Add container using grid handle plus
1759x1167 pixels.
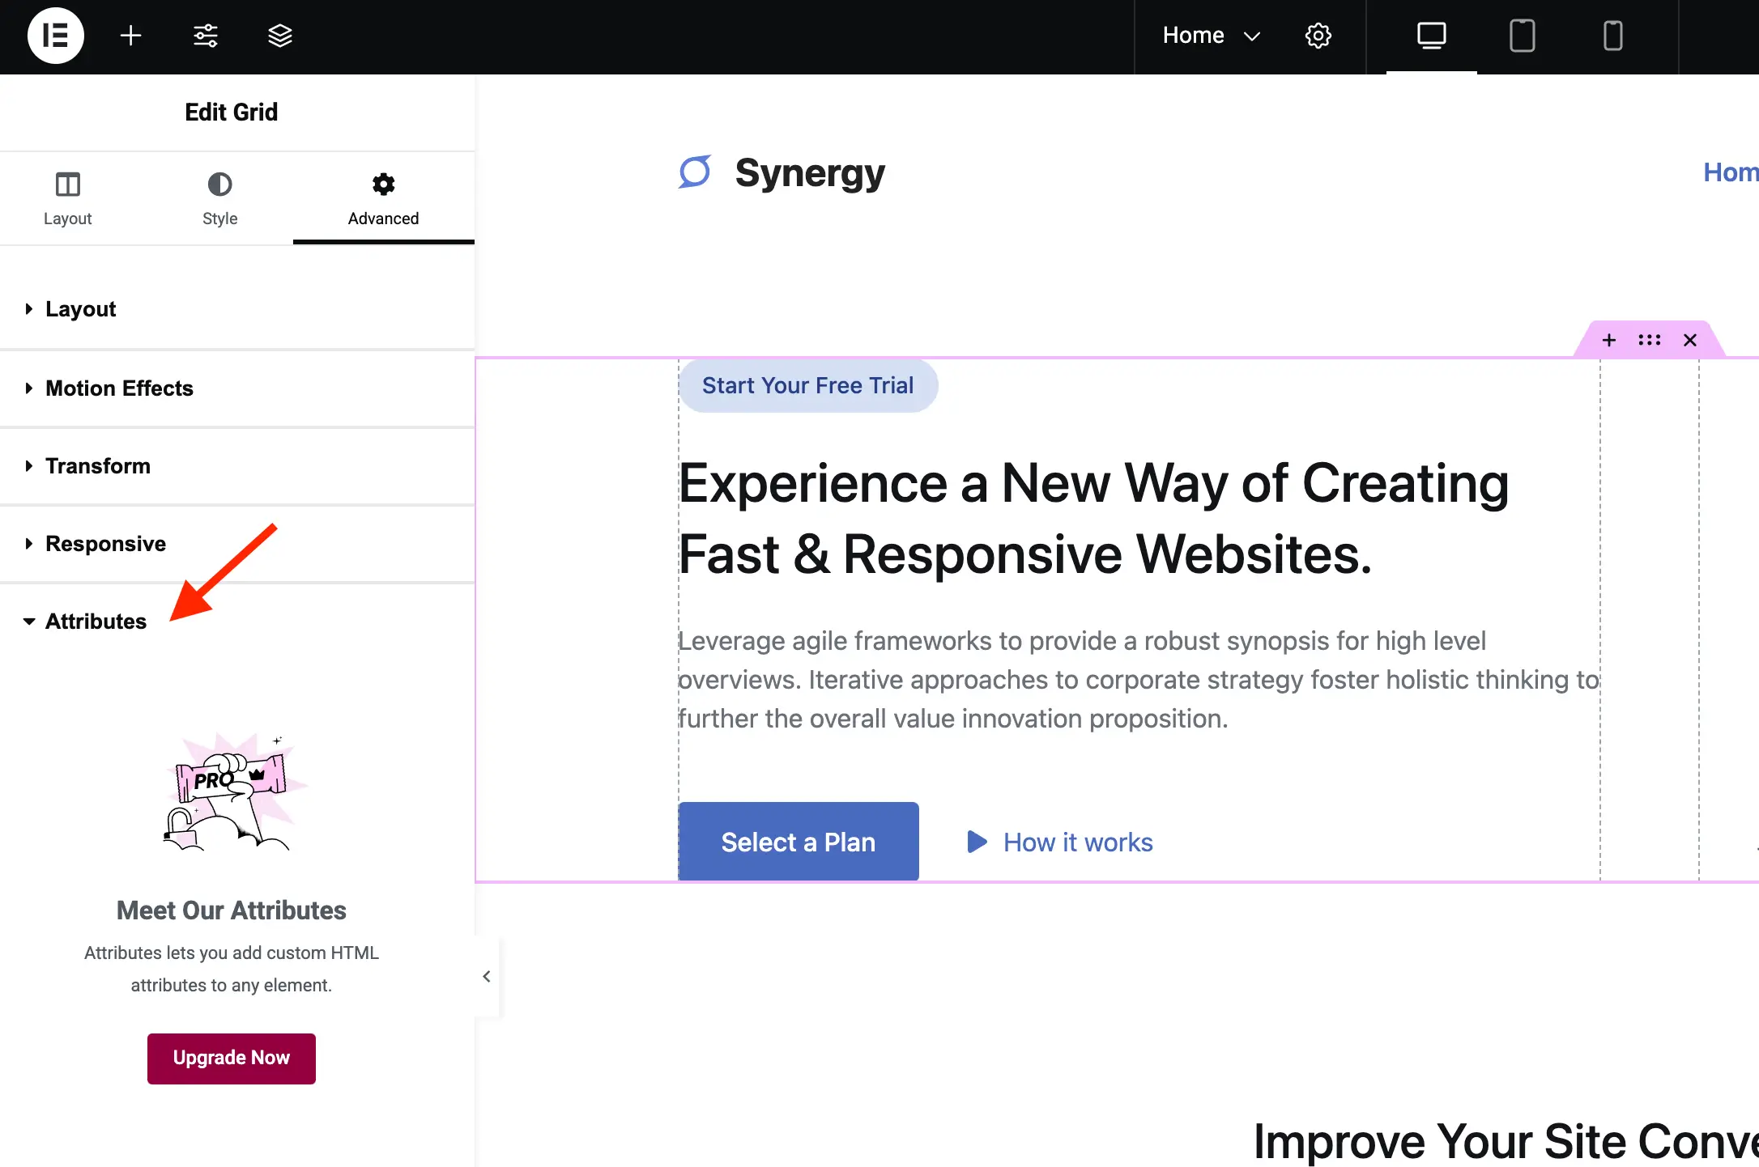(1609, 340)
